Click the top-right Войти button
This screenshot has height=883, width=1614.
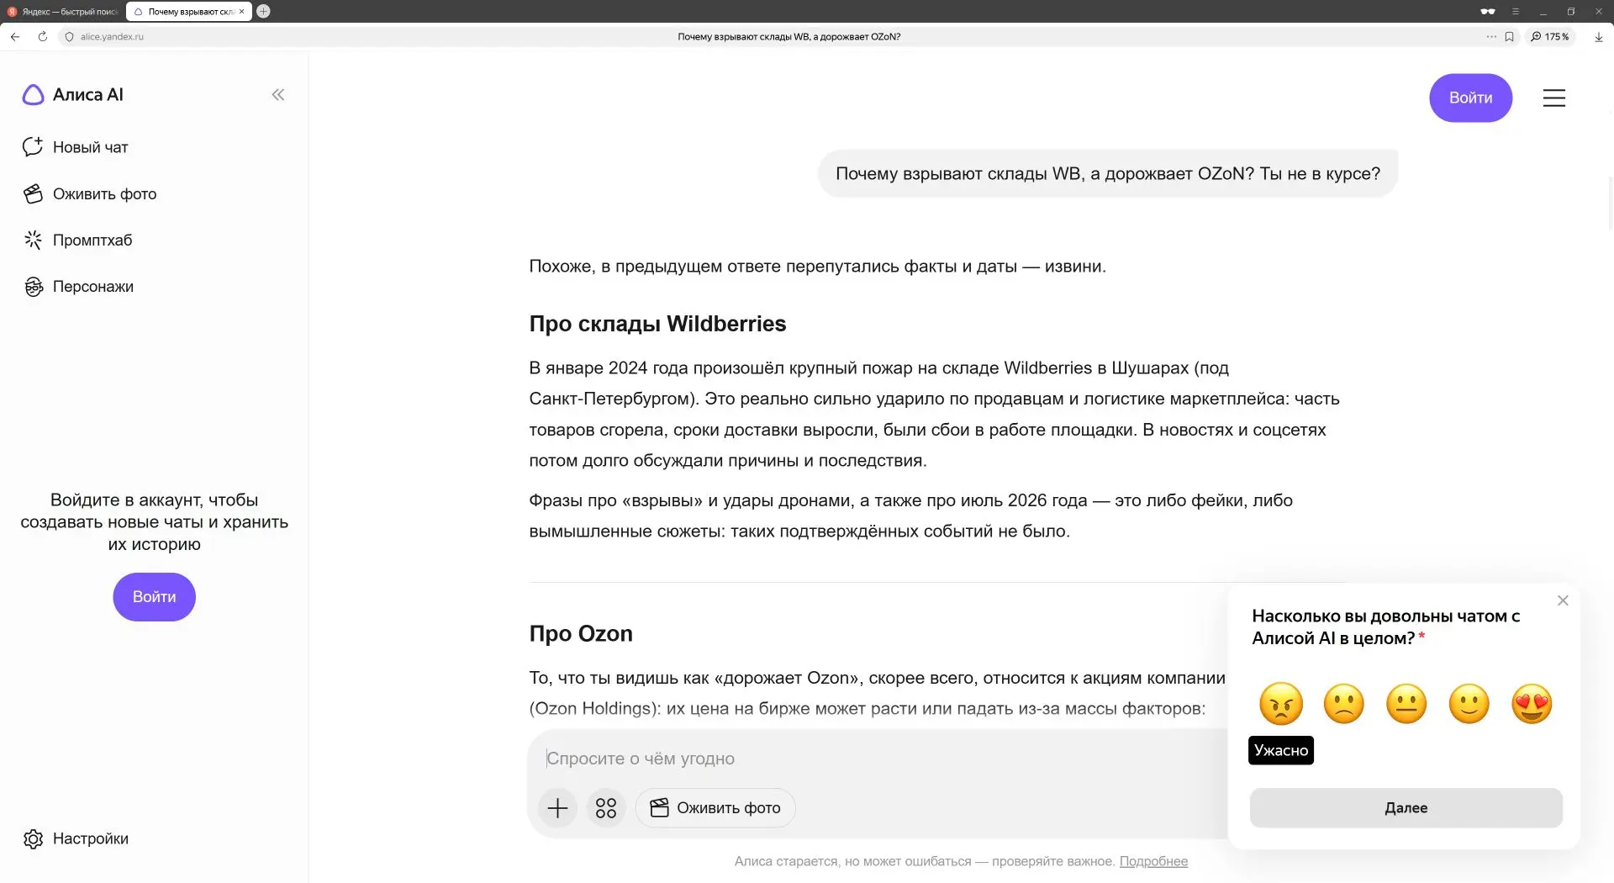coord(1470,98)
